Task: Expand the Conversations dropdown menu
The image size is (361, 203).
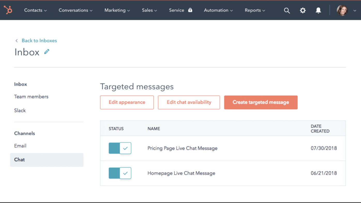Action: pos(76,10)
